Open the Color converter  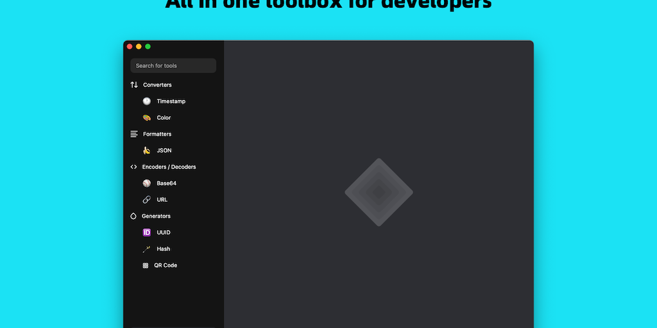164,118
